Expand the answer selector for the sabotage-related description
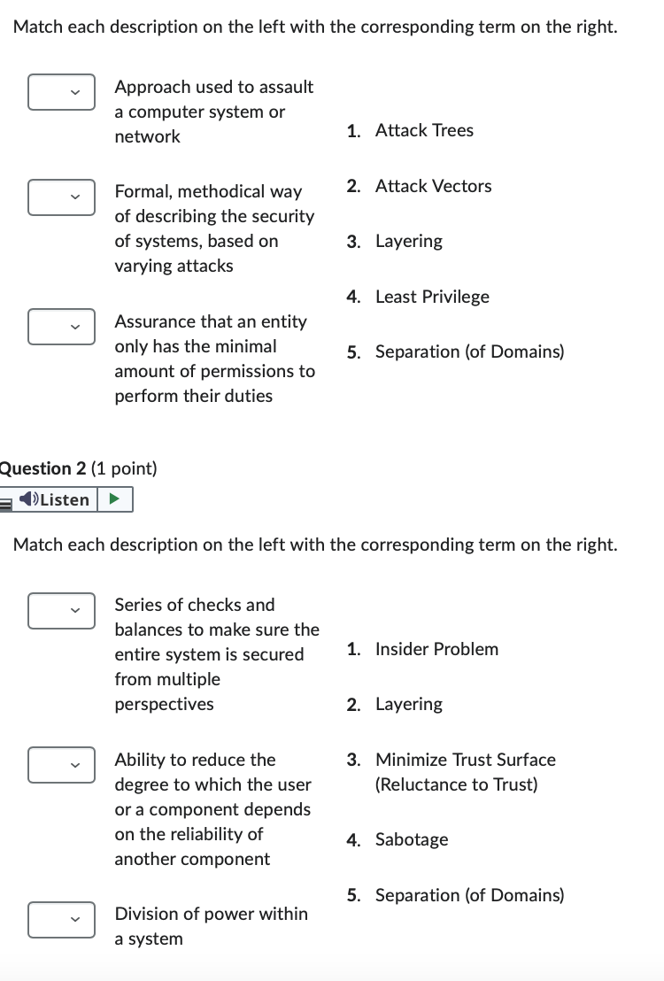Viewport: 664px width, 981px height. tap(61, 611)
